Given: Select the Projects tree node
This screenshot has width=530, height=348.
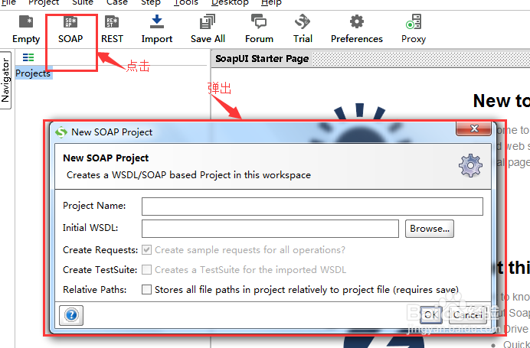Looking at the screenshot, I should 33,73.
